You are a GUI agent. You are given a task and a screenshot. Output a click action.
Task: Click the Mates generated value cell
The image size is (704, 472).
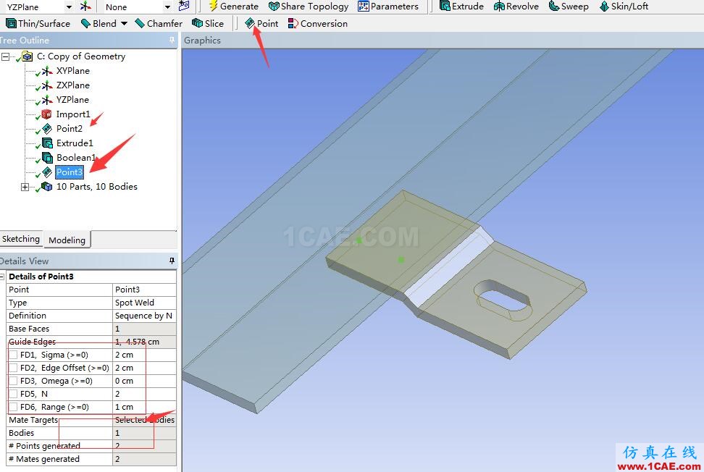pyautogui.click(x=144, y=459)
